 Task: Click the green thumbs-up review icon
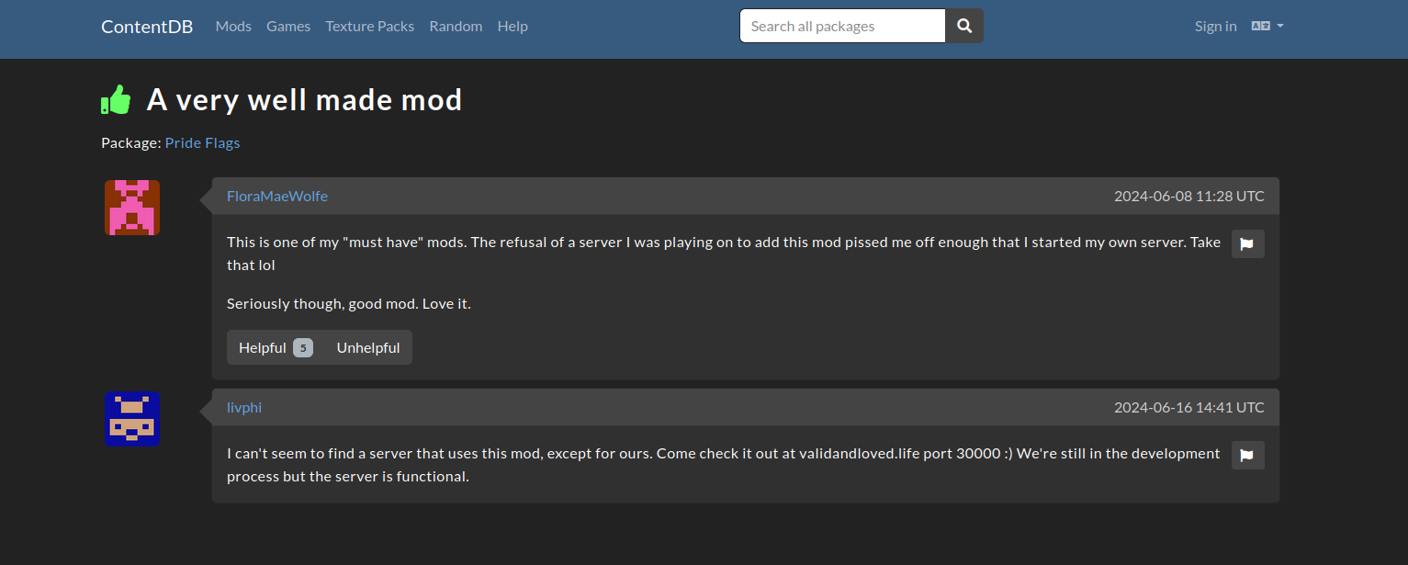coord(116,99)
